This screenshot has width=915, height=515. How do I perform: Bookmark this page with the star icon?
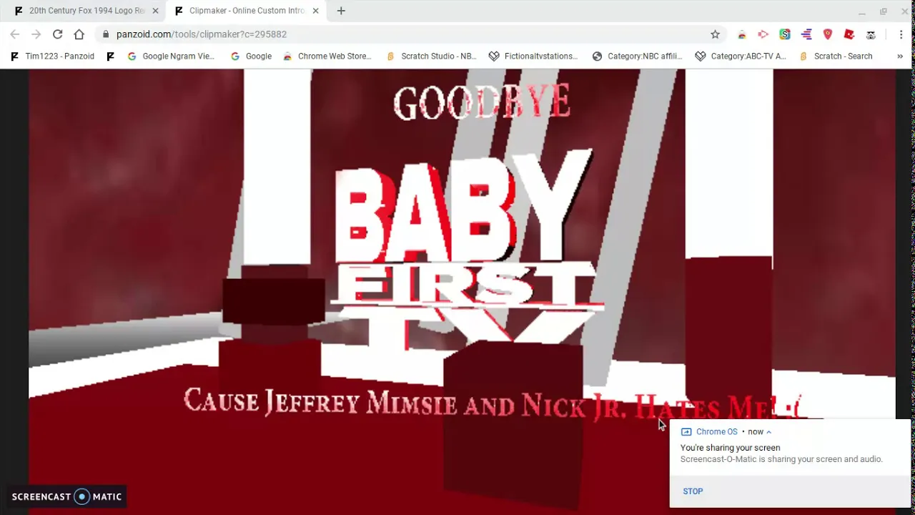pyautogui.click(x=715, y=34)
